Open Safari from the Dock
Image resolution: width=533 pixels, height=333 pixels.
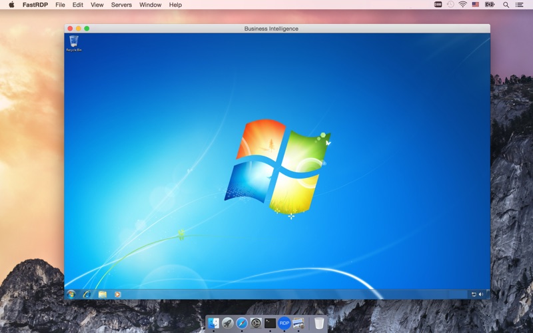242,323
